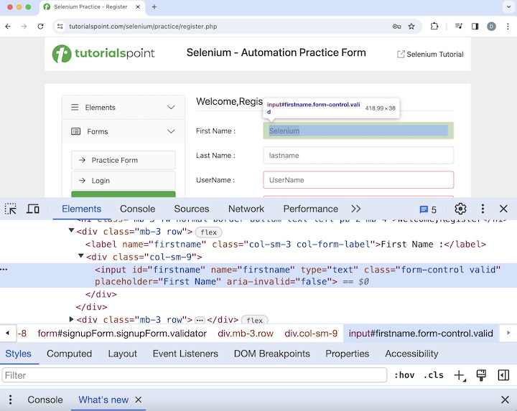Toggle Chrome side panel button
Viewport: 517px width, 411px height.
(475, 27)
